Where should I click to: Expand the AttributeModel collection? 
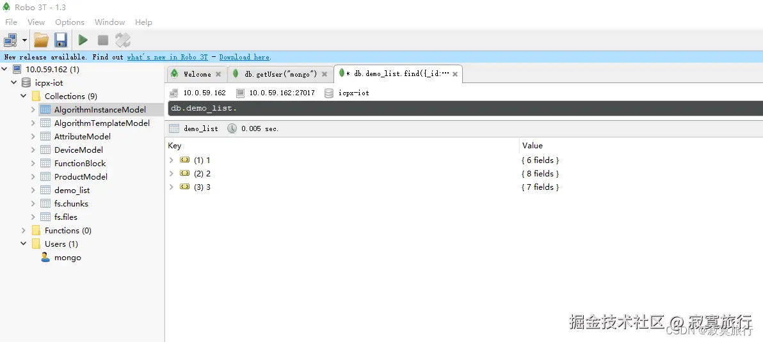click(33, 137)
